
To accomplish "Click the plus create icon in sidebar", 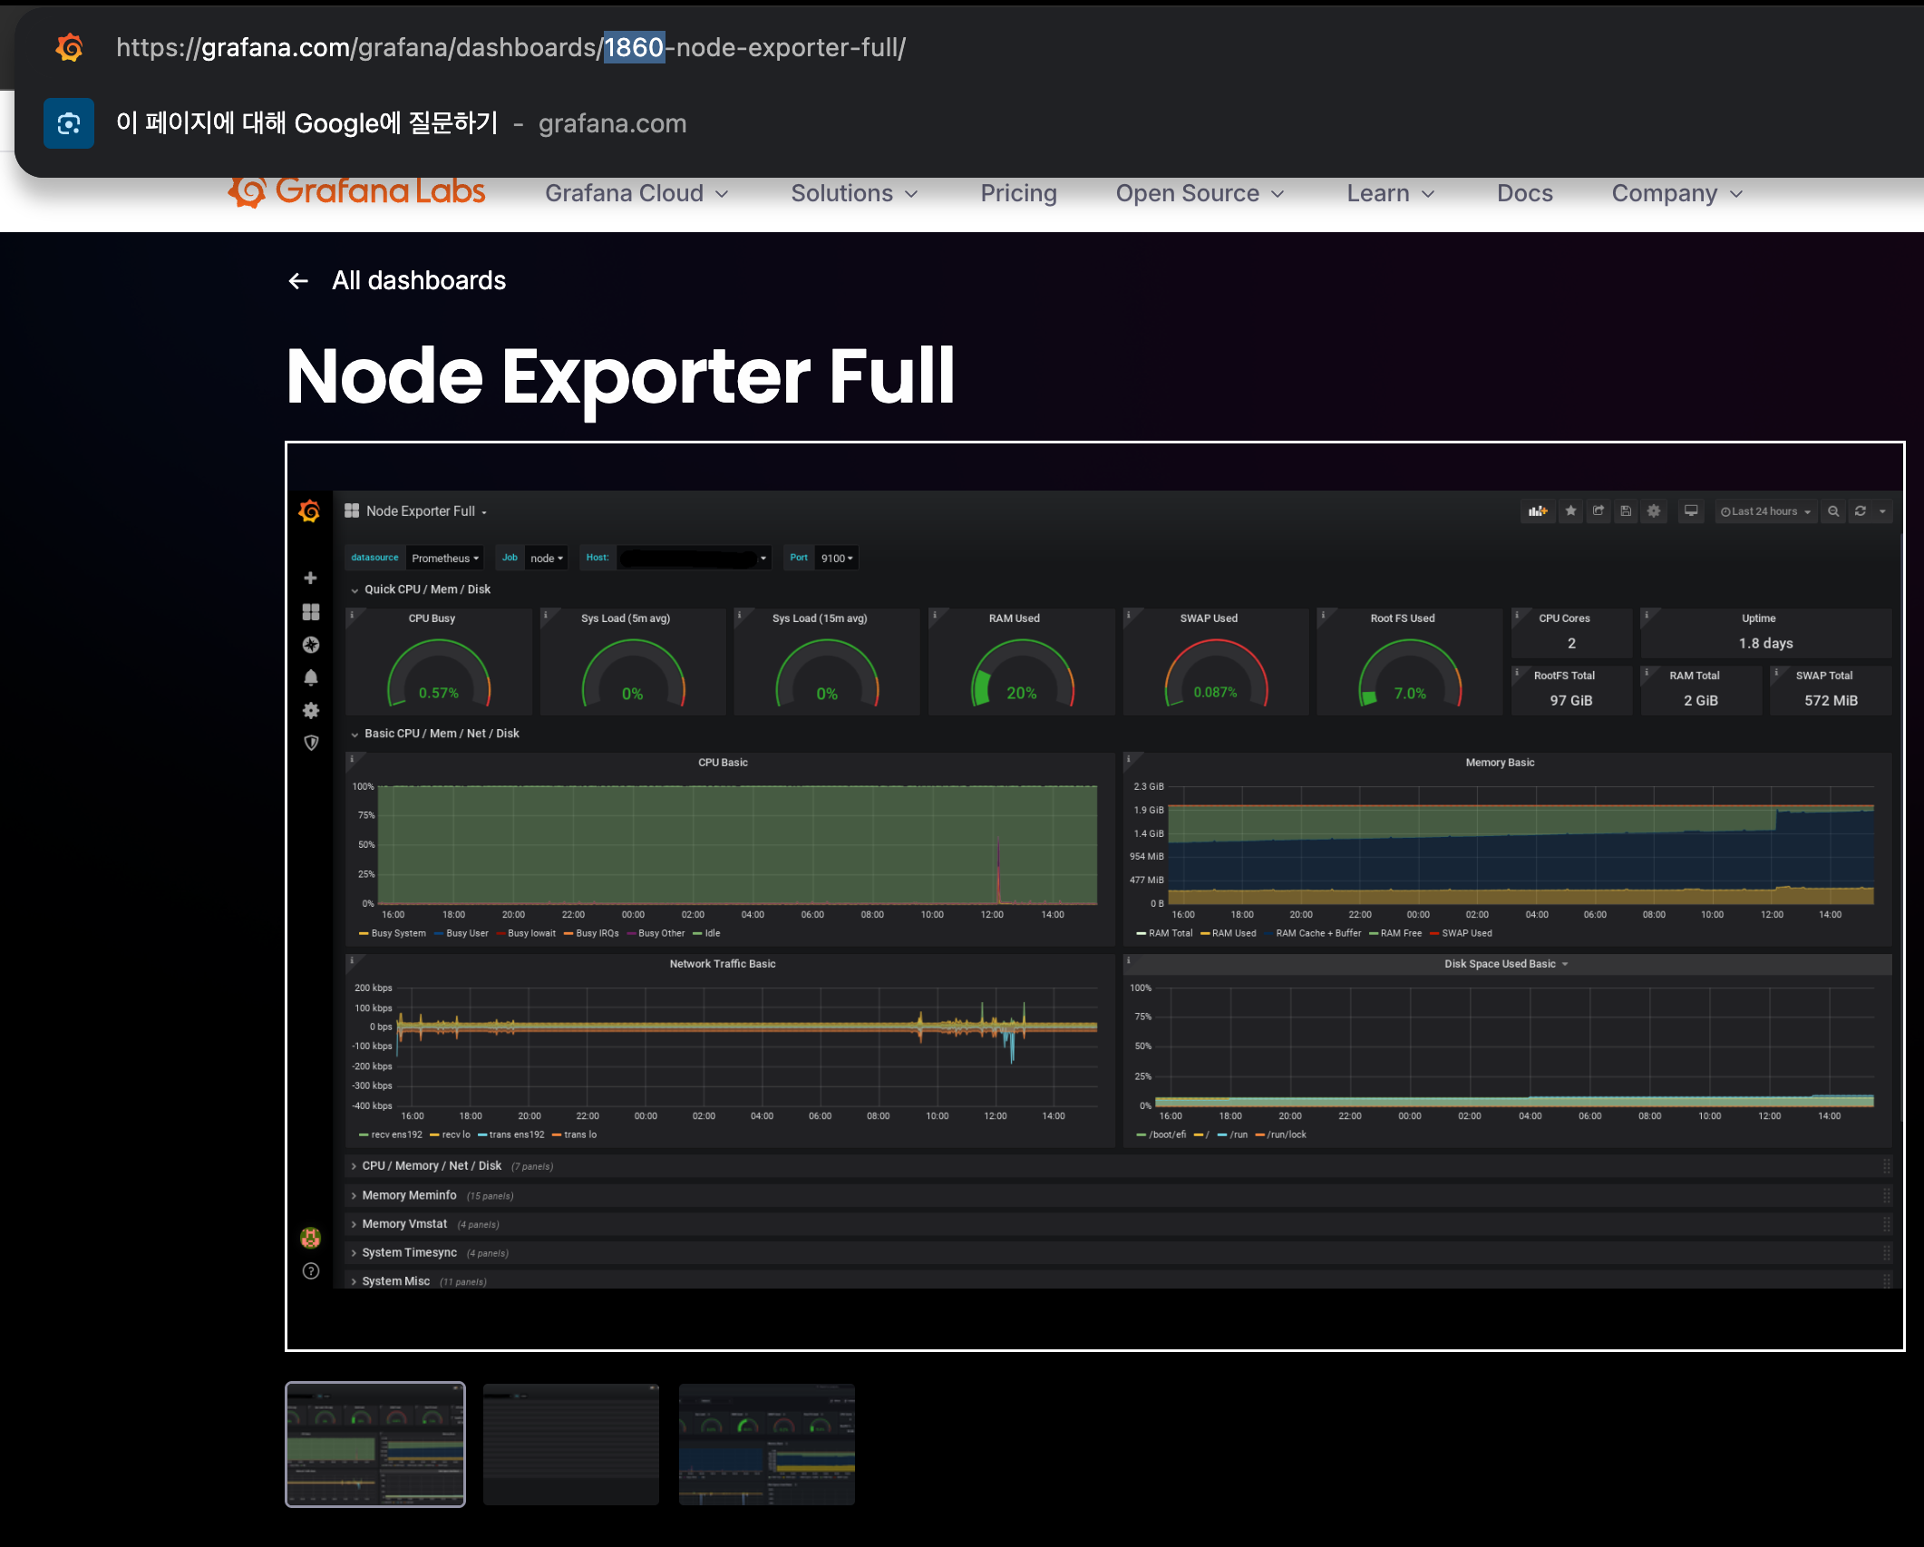I will pyautogui.click(x=310, y=579).
